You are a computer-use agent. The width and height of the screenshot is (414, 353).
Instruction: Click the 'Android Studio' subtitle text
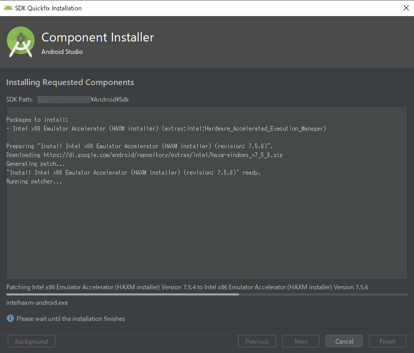pos(62,52)
